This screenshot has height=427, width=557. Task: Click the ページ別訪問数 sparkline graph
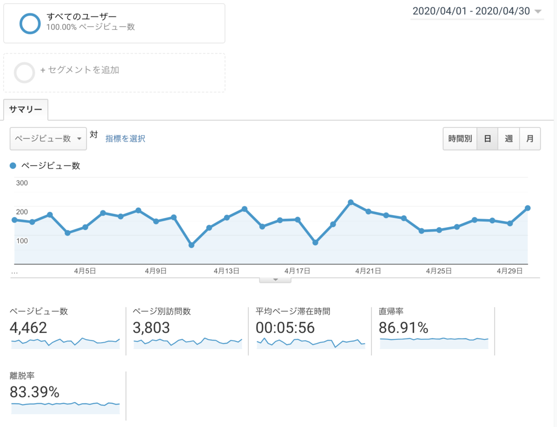(188, 343)
